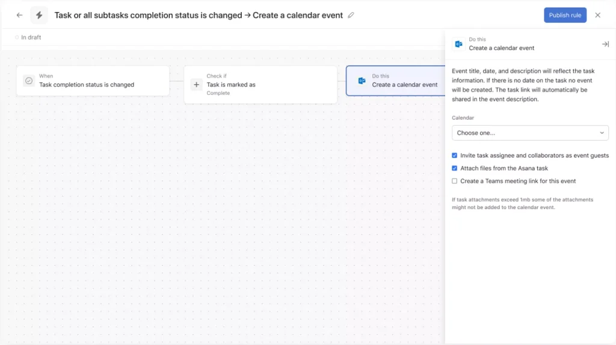
Task: Publish the rule
Action: (x=565, y=15)
